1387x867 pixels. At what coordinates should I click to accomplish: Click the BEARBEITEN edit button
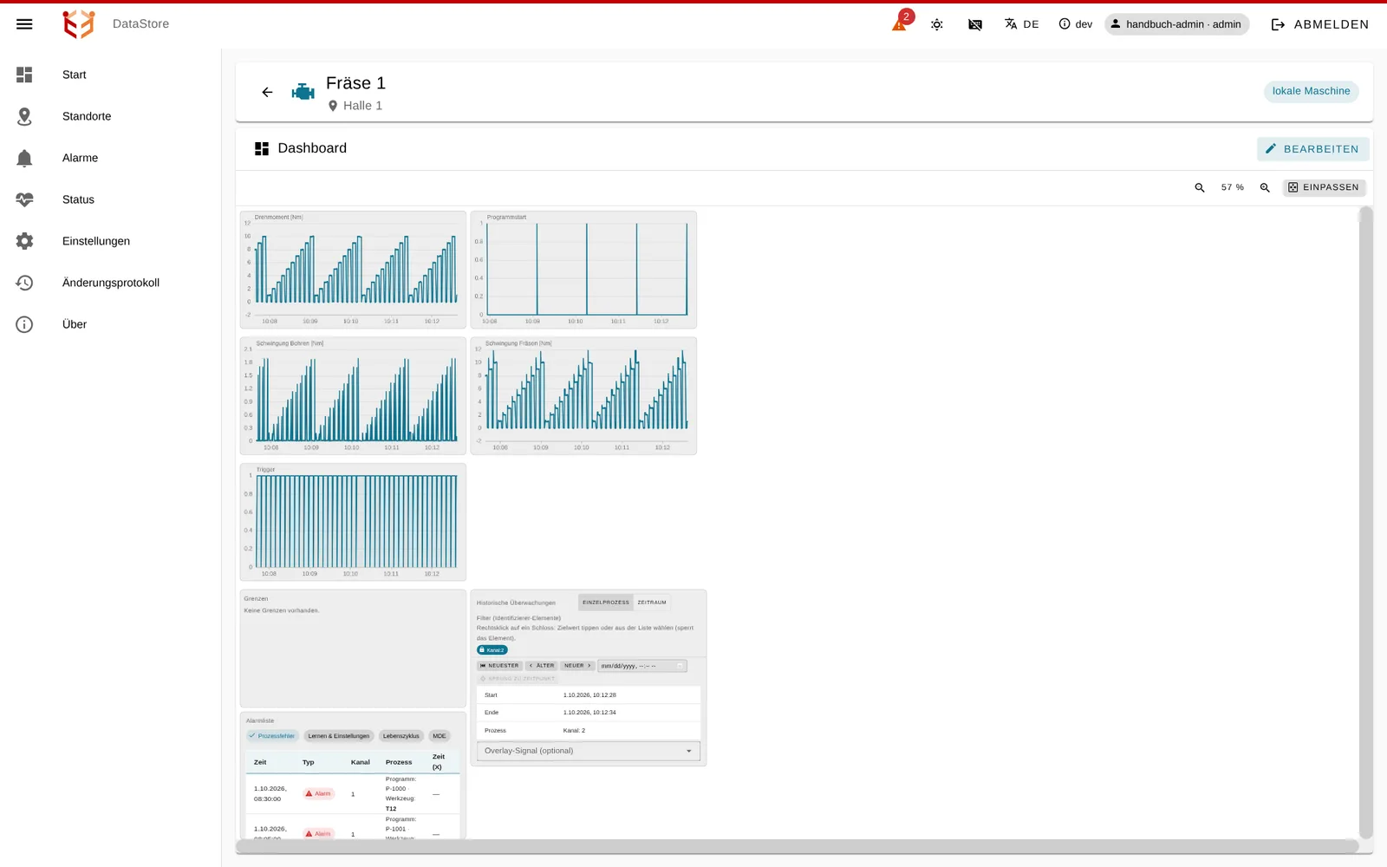pos(1312,149)
